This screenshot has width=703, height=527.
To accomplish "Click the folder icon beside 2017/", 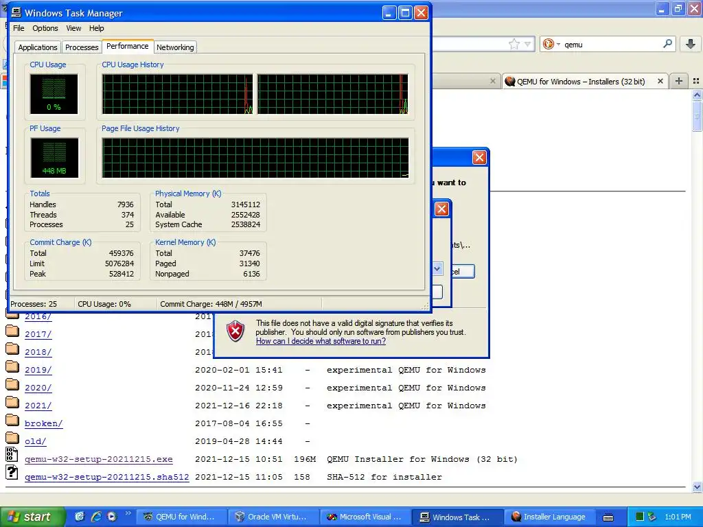I will click(x=12, y=331).
